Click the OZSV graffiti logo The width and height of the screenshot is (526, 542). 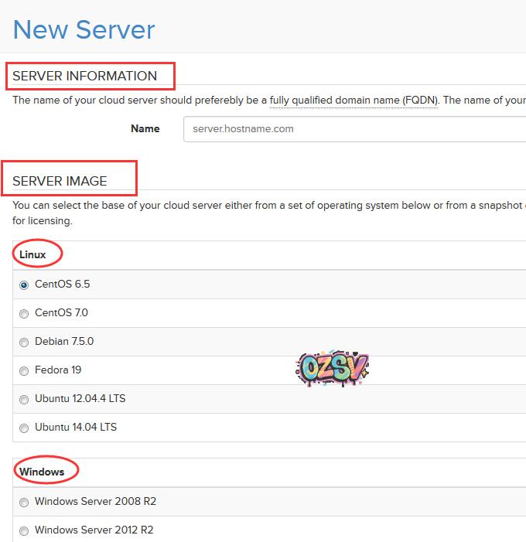332,368
